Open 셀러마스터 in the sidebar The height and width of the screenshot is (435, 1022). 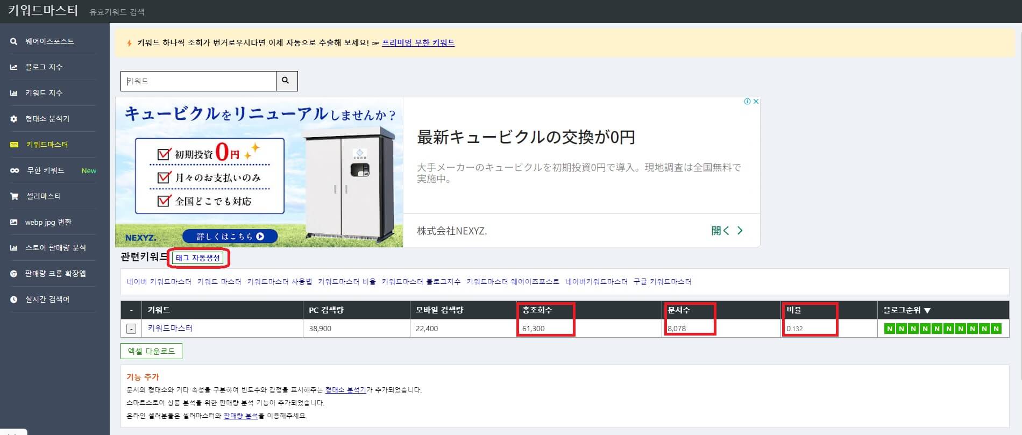click(x=44, y=196)
